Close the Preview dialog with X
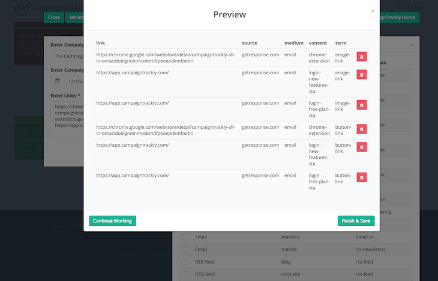438x281 pixels. (x=373, y=11)
